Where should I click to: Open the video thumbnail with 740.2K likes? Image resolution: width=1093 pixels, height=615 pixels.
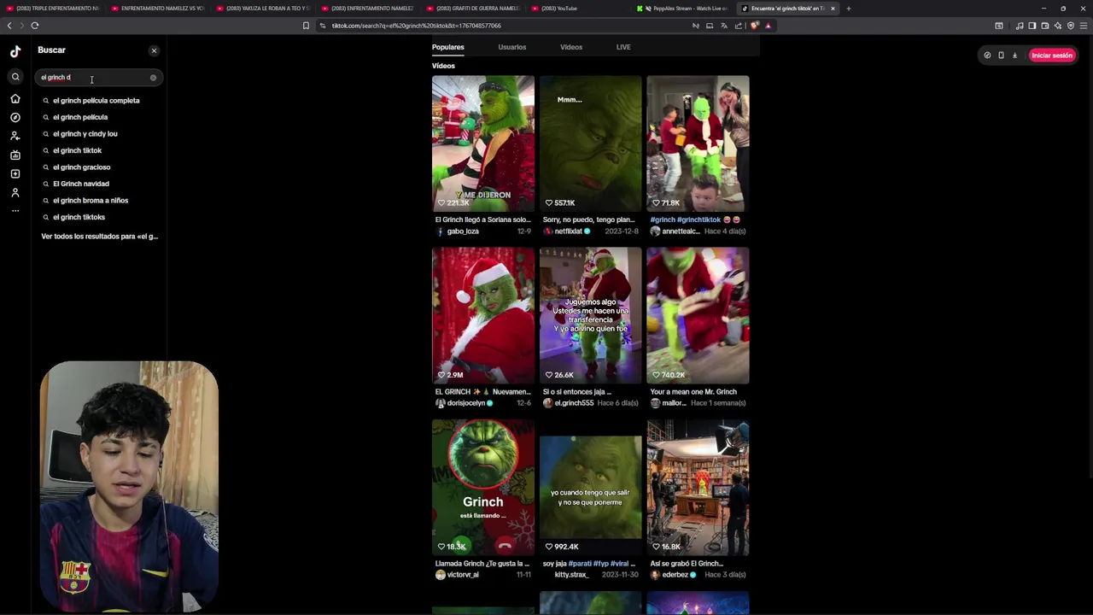click(x=698, y=315)
